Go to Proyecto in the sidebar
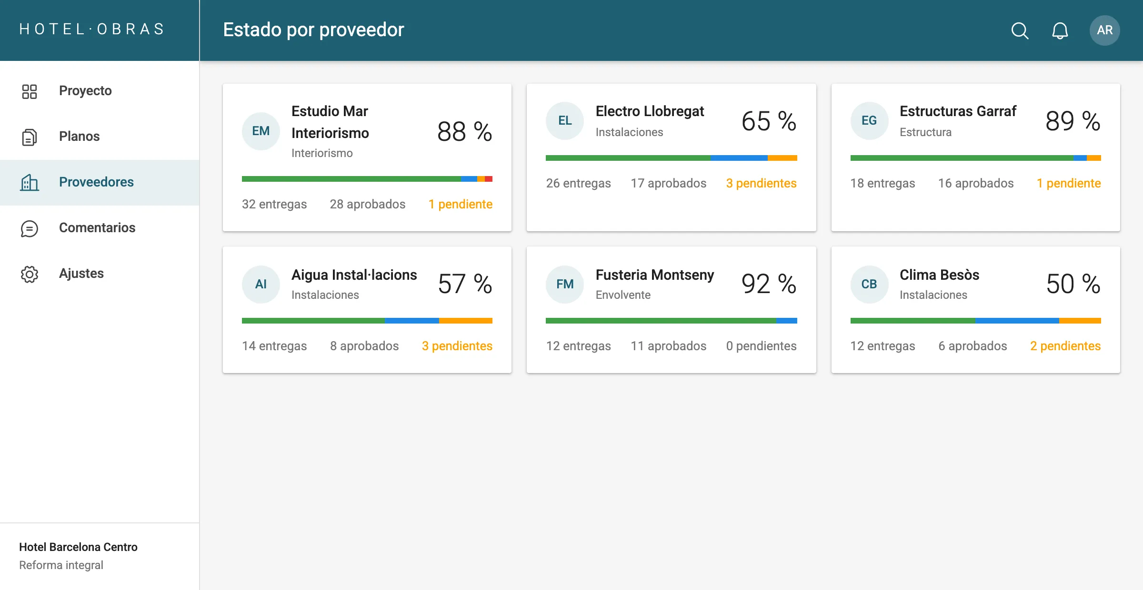This screenshot has width=1143, height=590. (x=100, y=91)
